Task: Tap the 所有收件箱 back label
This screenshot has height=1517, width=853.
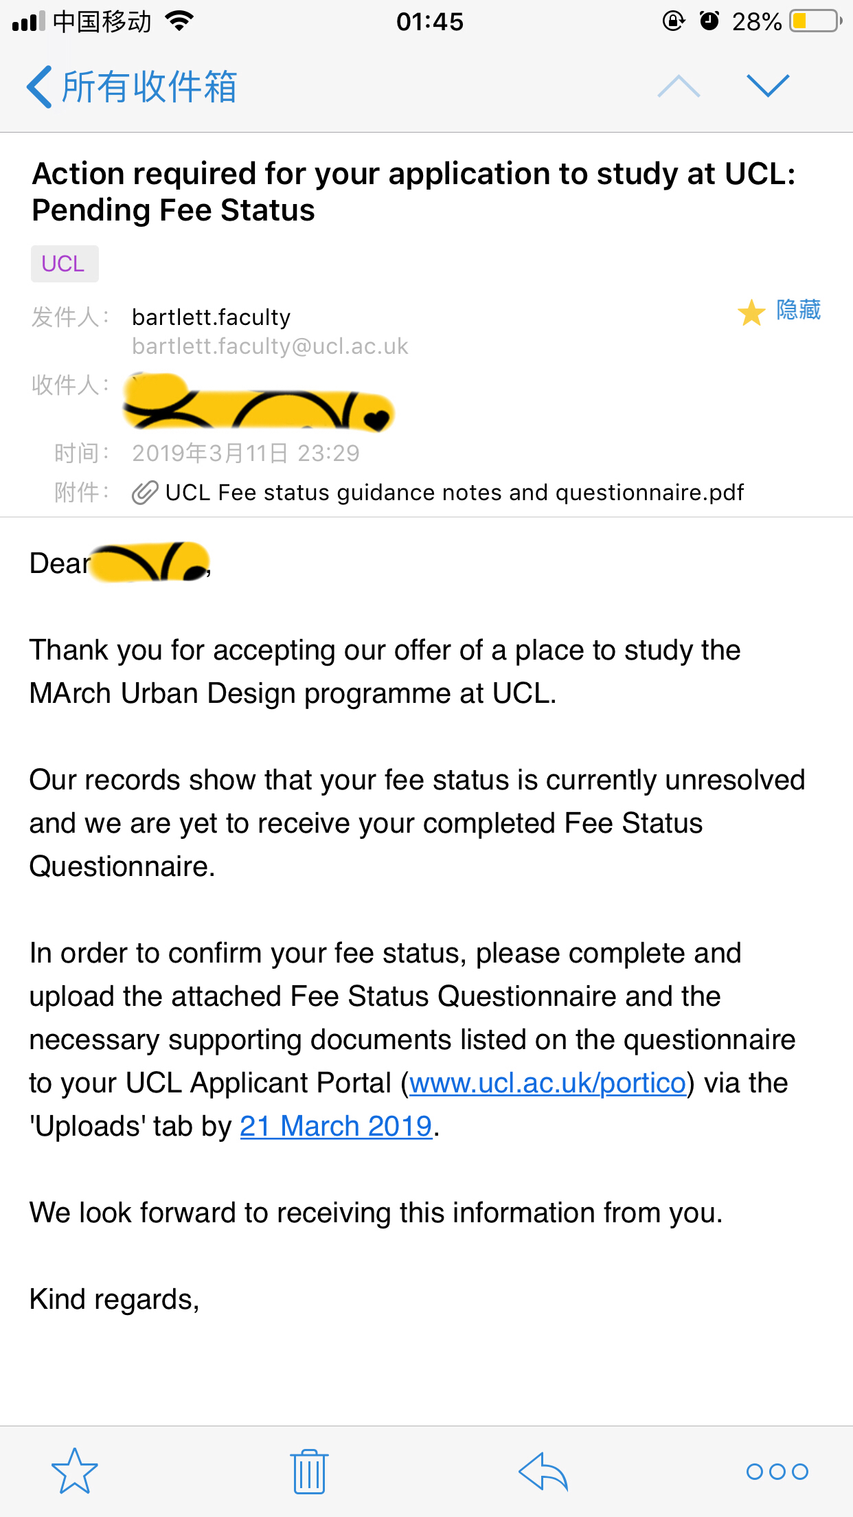Action: tap(150, 87)
